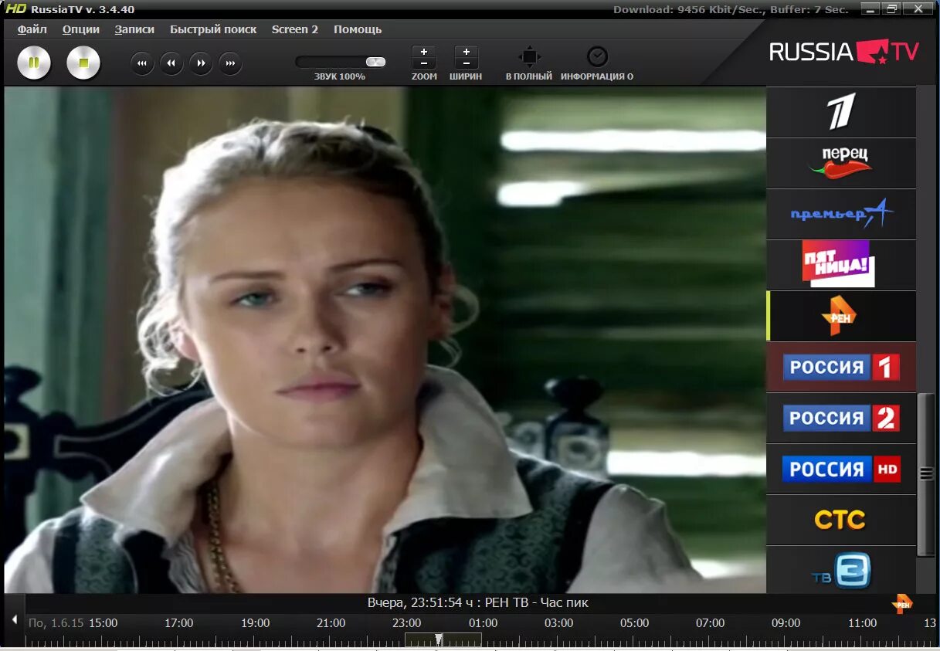Open the Опции menu

tap(81, 29)
